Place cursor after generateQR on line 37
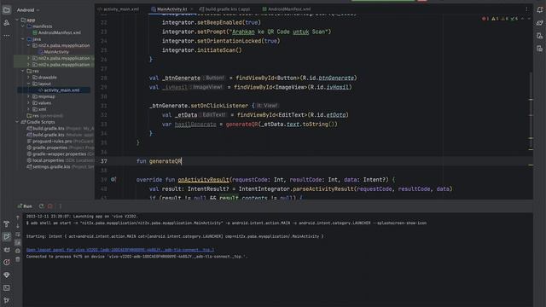Viewport: 546px width, 307px height. (182, 161)
